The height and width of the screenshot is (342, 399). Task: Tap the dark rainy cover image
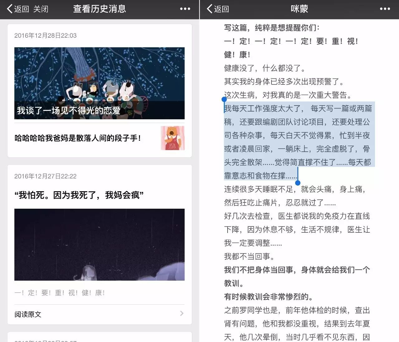click(x=99, y=245)
